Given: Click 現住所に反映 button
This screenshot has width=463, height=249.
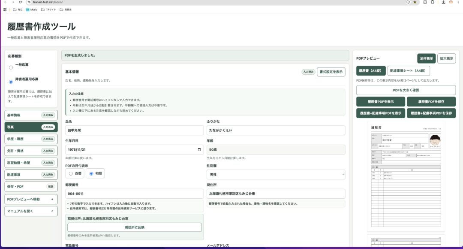Looking at the screenshot, I should tap(134, 227).
